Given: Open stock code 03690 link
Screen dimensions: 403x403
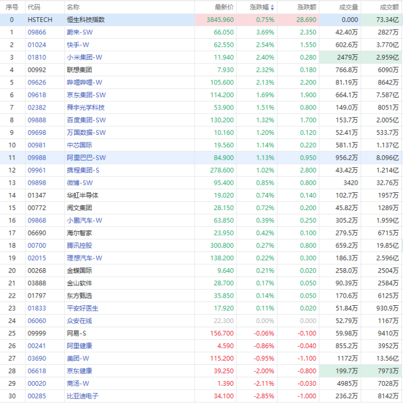Looking at the screenshot, I should (x=37, y=358).
